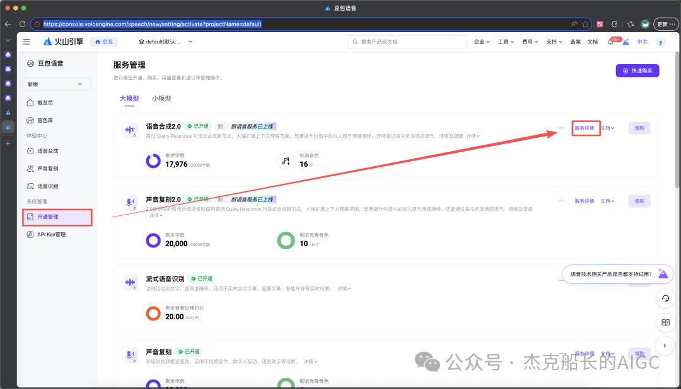681x389 pixels.
Task: Click the browser back arrow
Action: [8, 25]
